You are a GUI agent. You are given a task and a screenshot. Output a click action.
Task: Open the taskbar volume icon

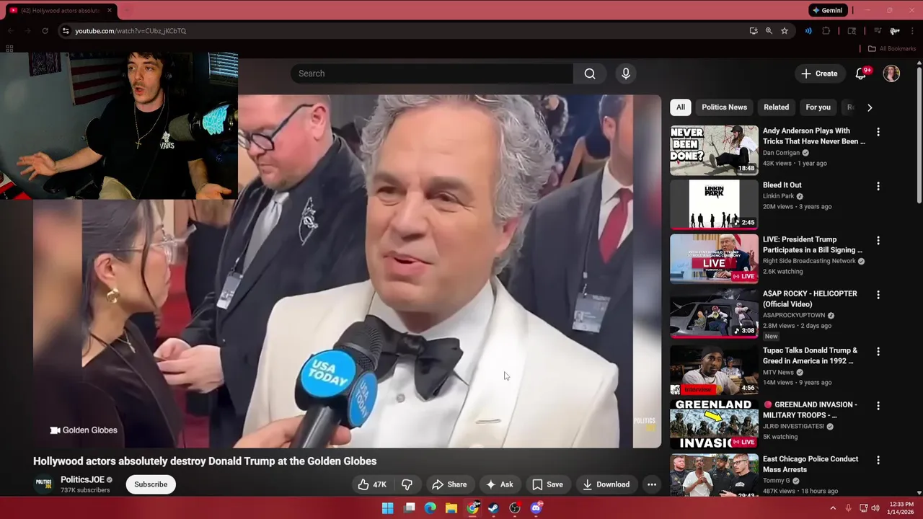click(x=875, y=508)
